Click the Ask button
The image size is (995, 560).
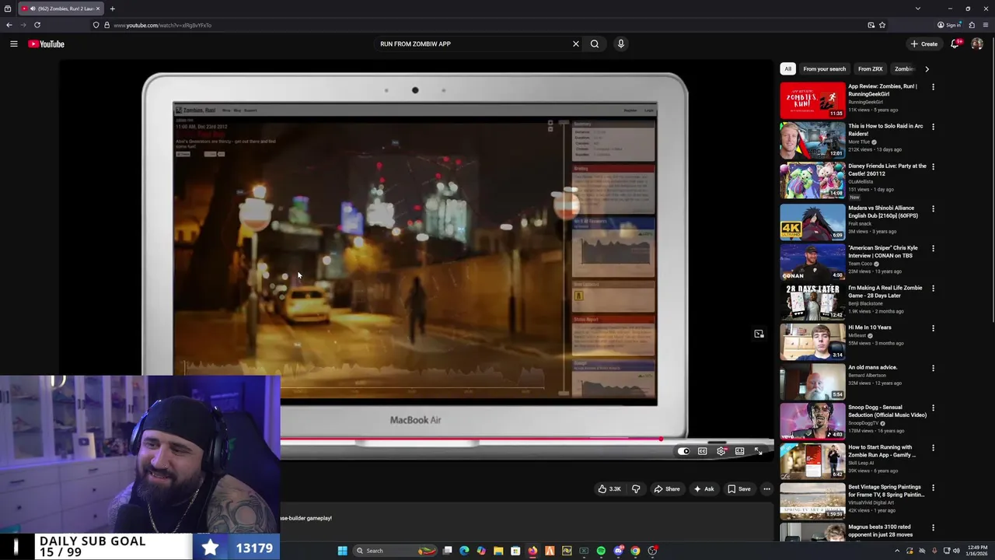point(704,489)
